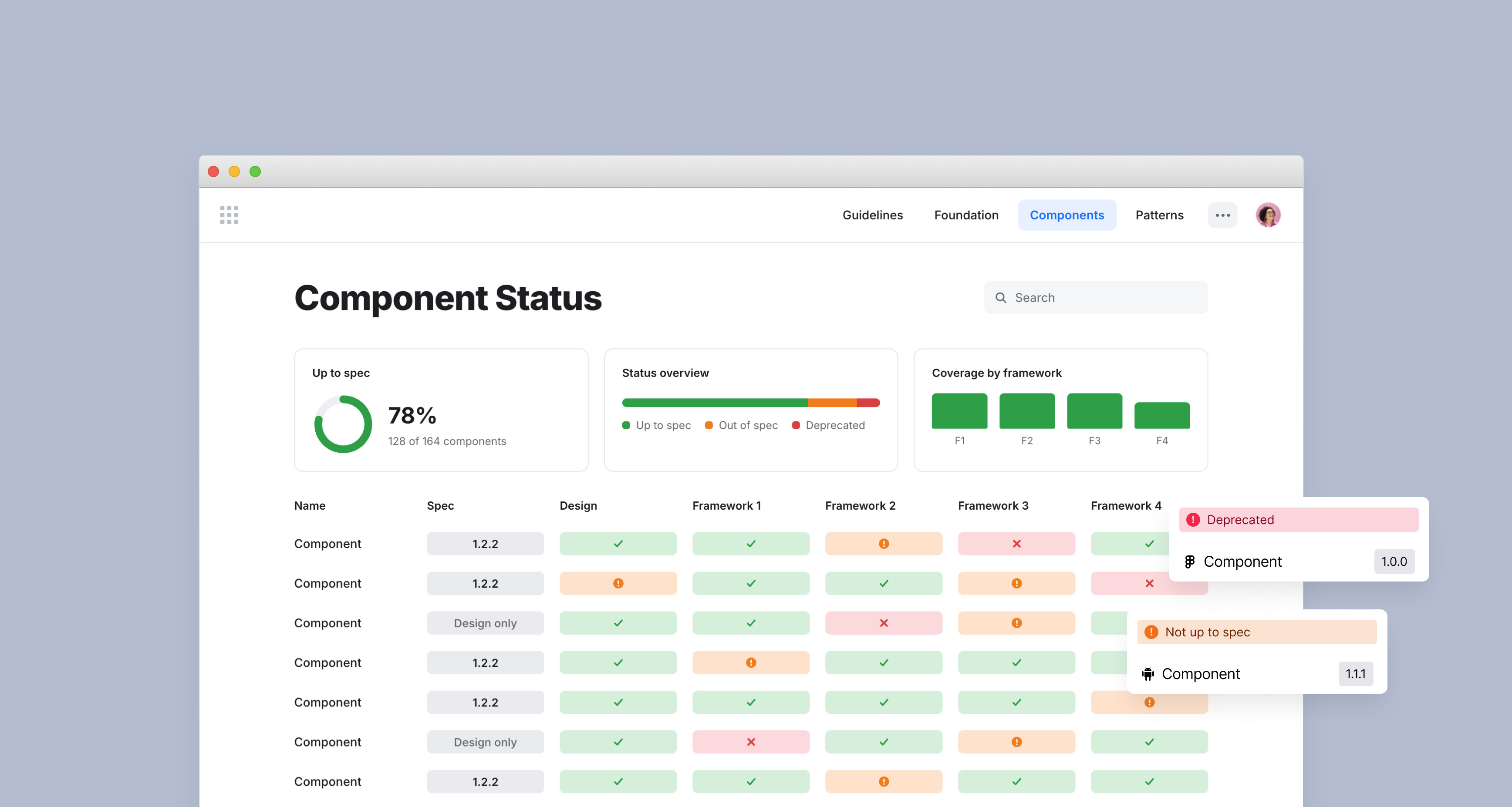Click the green segment of Status overview bar
The height and width of the screenshot is (807, 1512).
point(714,402)
